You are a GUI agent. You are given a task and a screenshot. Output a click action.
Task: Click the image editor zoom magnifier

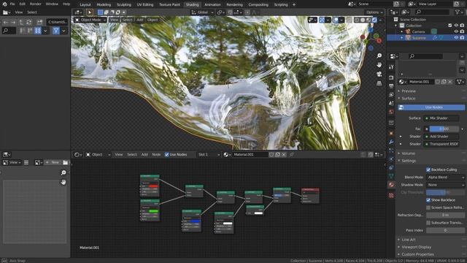[x=63, y=172]
